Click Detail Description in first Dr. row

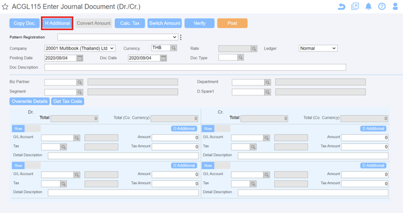[123, 156]
